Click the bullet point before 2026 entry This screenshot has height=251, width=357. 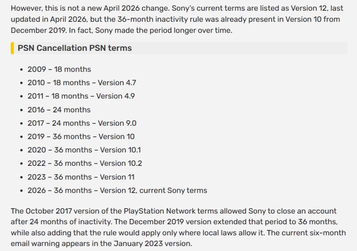pyautogui.click(x=21, y=191)
